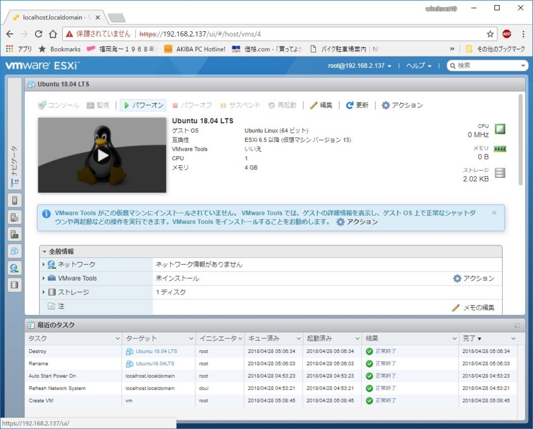Click the 監視 monitor toolbar button
Viewport: 533px width, 429px height.
98,105
